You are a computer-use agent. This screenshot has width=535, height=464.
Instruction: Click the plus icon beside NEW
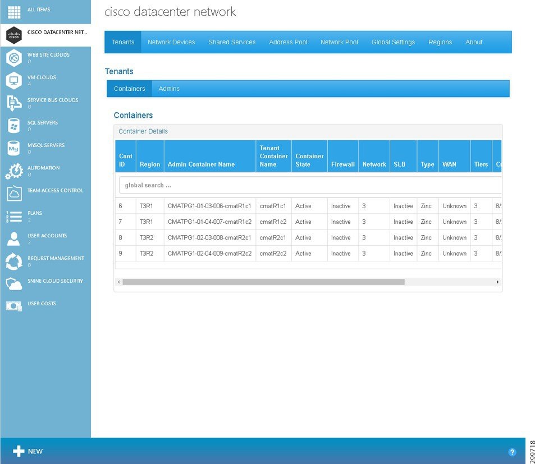click(19, 451)
